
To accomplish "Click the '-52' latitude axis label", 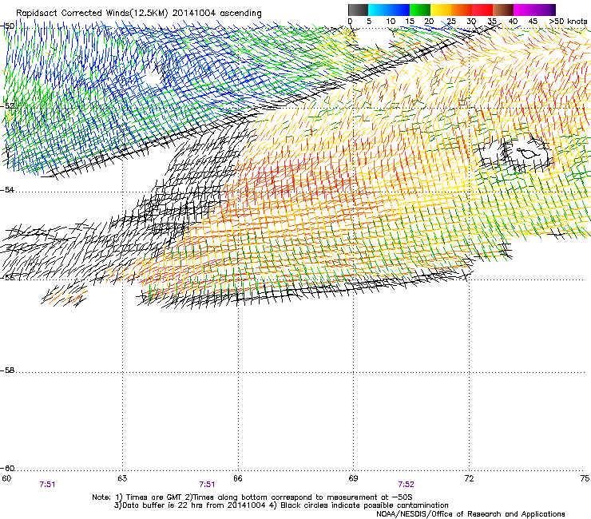I will [x=7, y=106].
